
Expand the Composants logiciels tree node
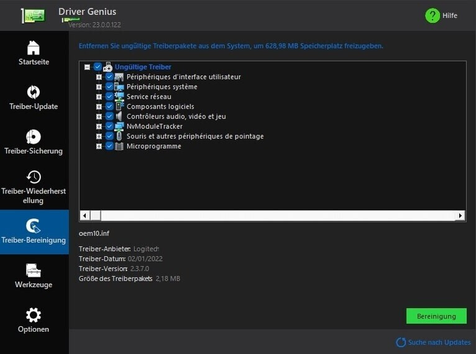99,107
